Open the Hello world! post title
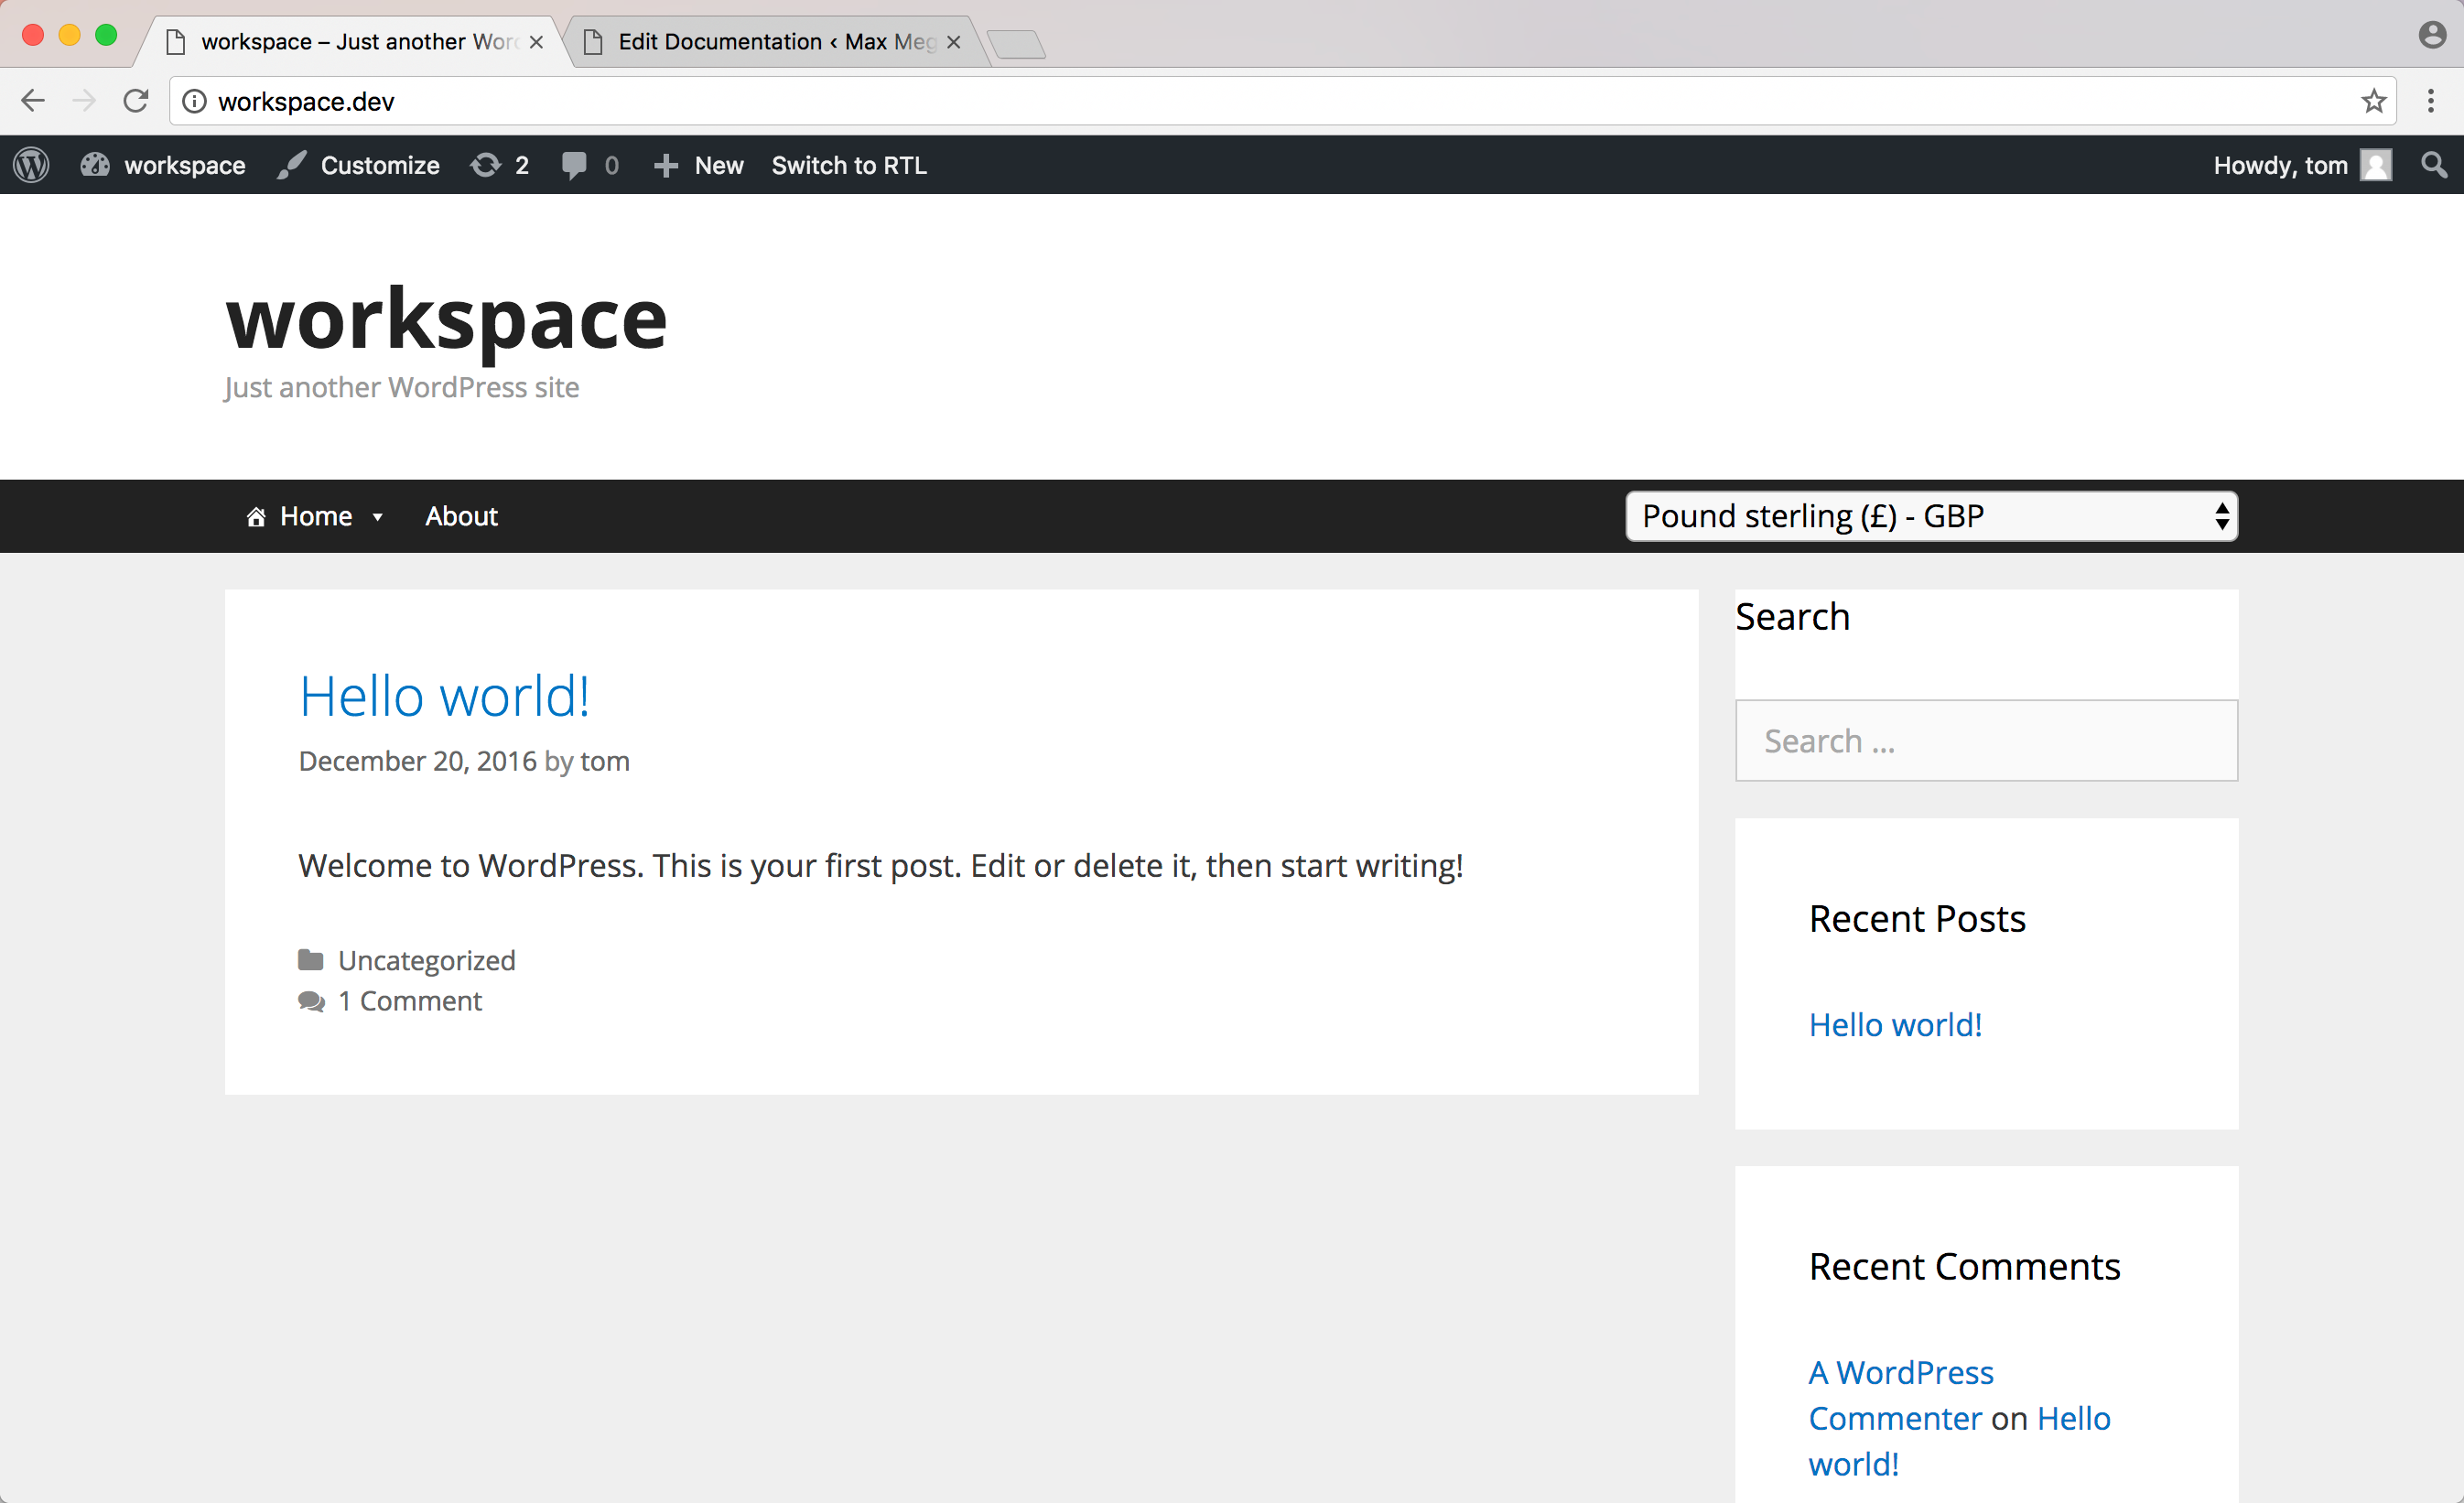The width and height of the screenshot is (2464, 1503). pos(444,696)
